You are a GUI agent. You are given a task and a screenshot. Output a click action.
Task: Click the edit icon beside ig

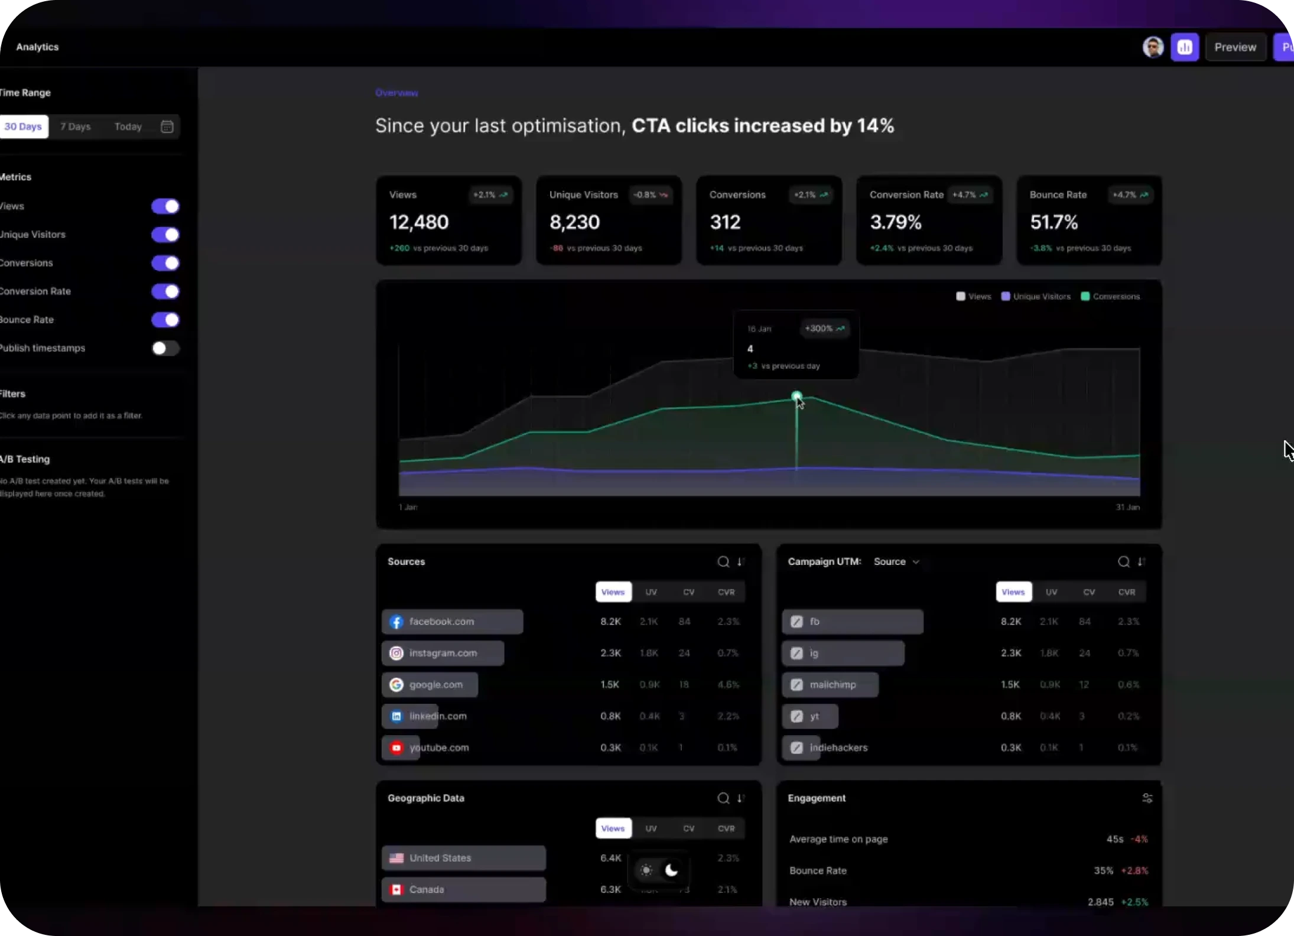click(796, 653)
